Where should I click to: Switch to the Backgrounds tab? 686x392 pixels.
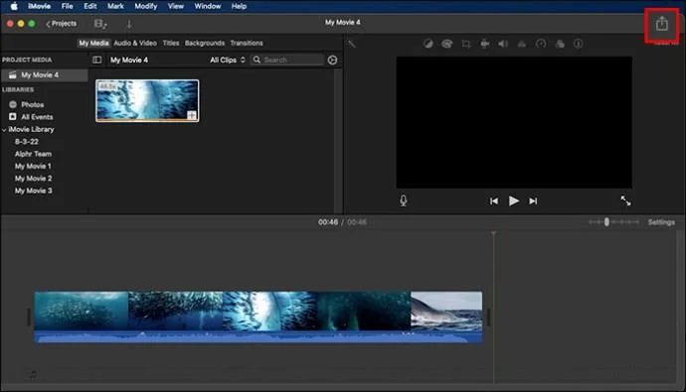(x=205, y=43)
